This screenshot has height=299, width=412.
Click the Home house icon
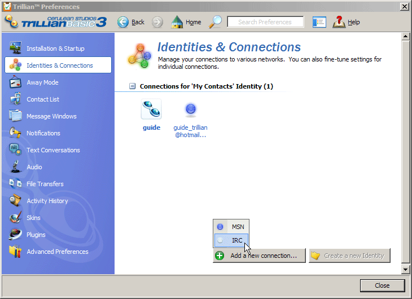coord(177,22)
